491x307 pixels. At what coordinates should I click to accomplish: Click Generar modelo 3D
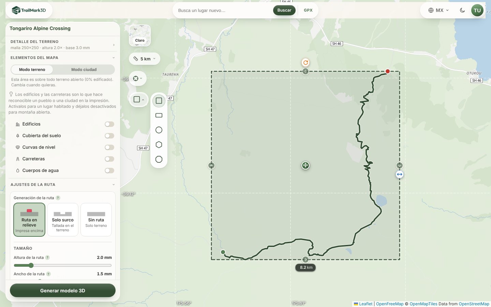point(63,291)
